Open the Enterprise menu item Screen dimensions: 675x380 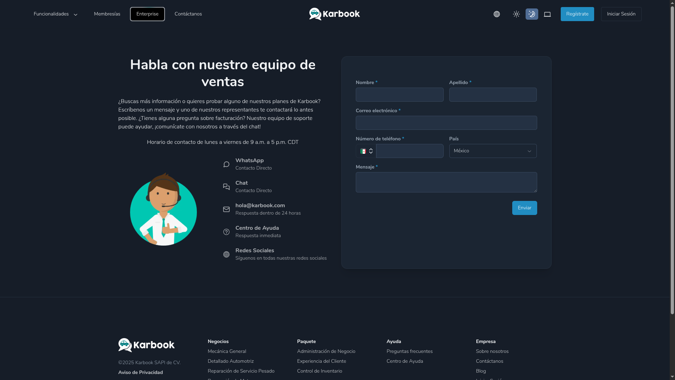(147, 14)
